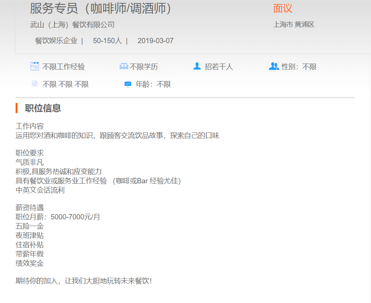
Task: Click the work experience calendar icon
Action: [35, 67]
